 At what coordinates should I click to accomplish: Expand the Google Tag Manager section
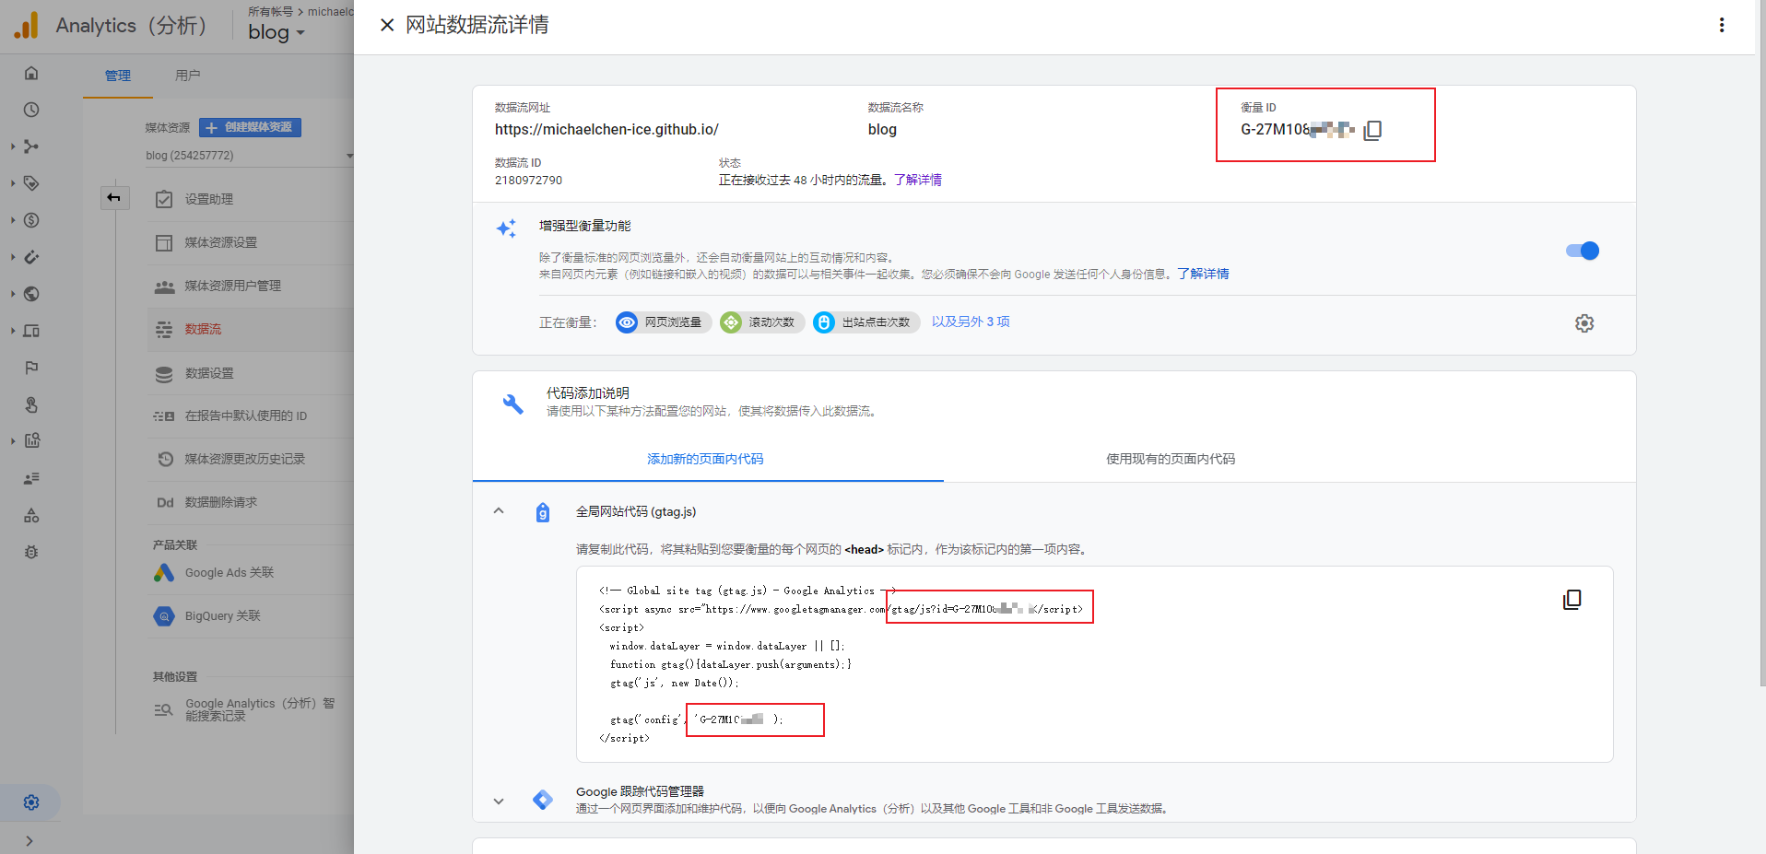(499, 801)
